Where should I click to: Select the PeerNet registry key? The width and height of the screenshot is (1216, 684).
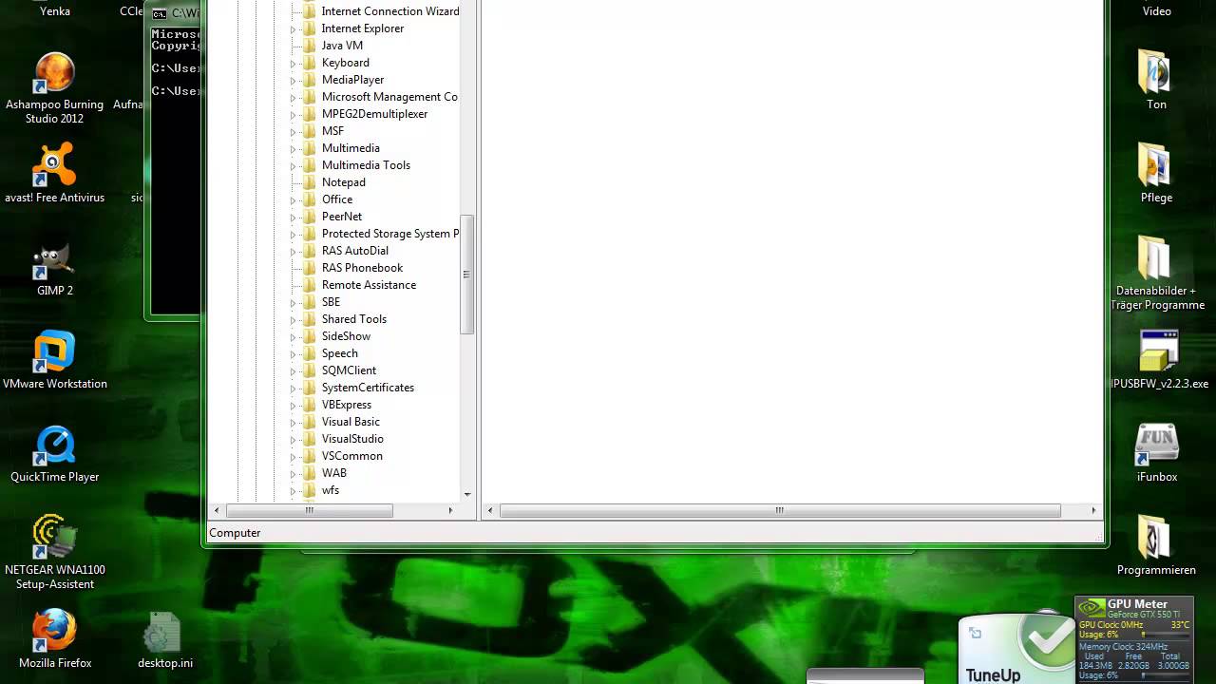point(342,217)
